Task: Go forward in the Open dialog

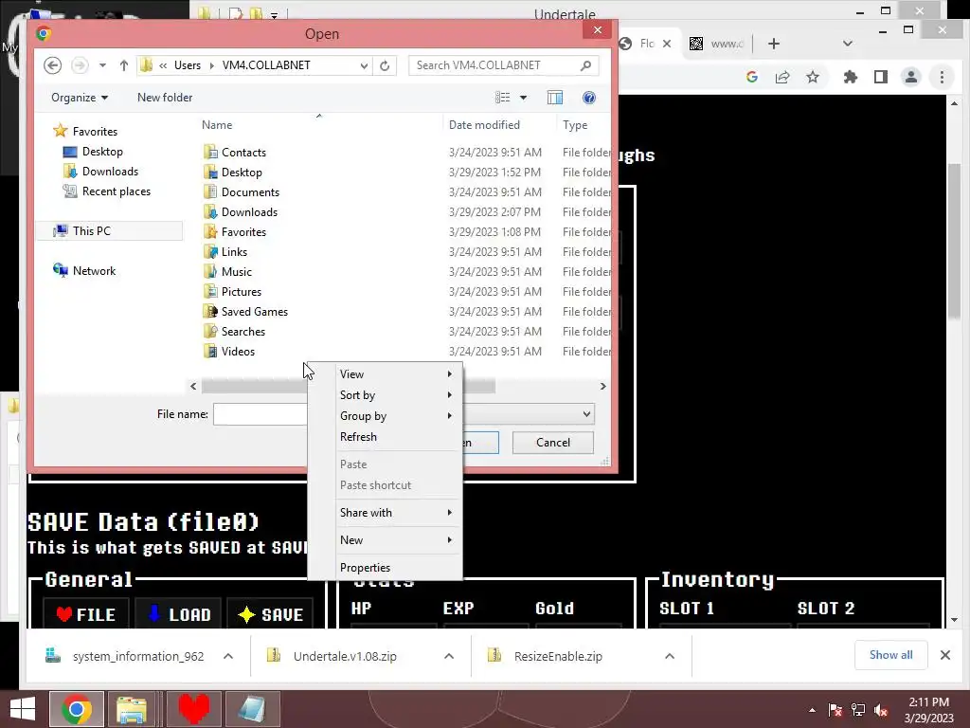Action: coord(80,65)
